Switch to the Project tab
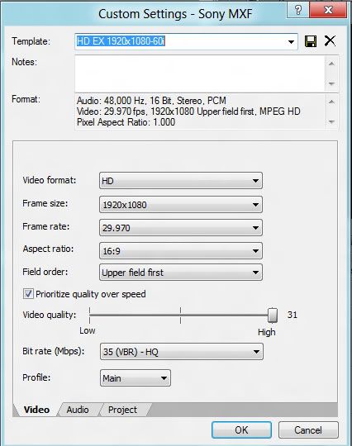Image resolution: width=352 pixels, height=446 pixels. point(122,410)
